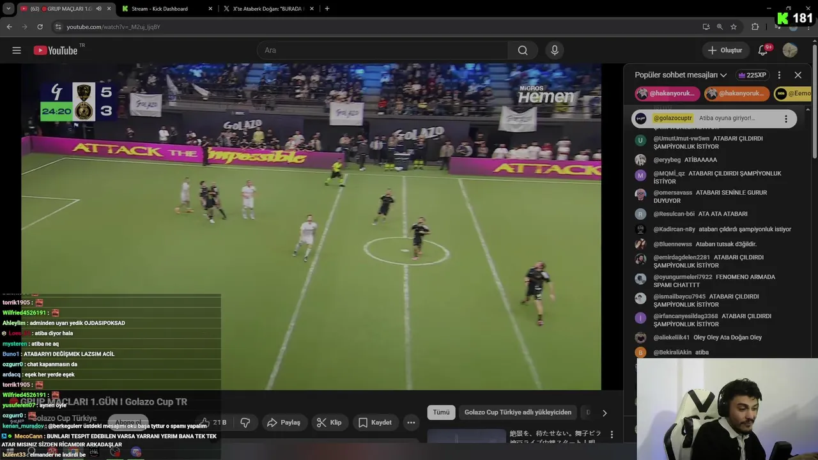Click pinned @golazocuptr chat message
The height and width of the screenshot is (460, 818).
pyautogui.click(x=713, y=119)
